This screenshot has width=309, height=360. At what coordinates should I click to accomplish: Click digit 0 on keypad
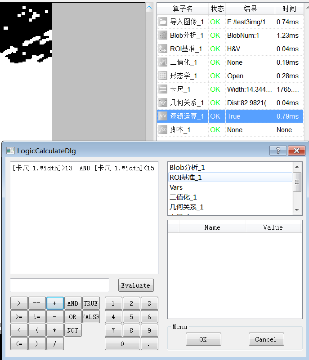coord(122,344)
